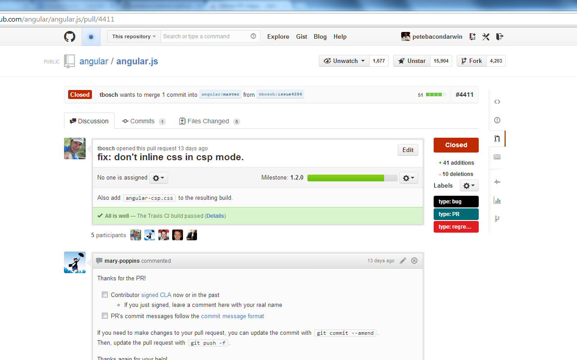Open the create new repository icon
The width and height of the screenshot is (577, 360).
pos(472,36)
